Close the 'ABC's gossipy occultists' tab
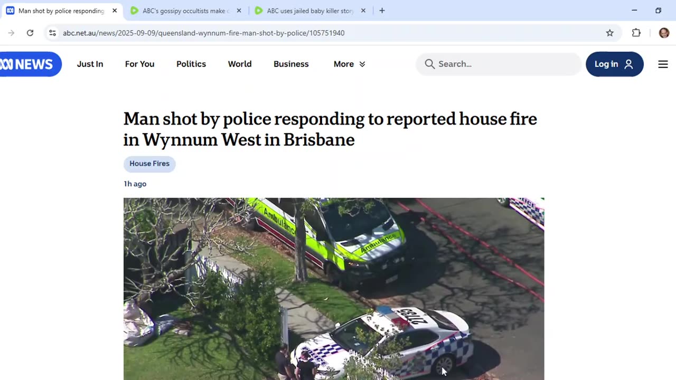This screenshot has height=380, width=676. (x=239, y=11)
